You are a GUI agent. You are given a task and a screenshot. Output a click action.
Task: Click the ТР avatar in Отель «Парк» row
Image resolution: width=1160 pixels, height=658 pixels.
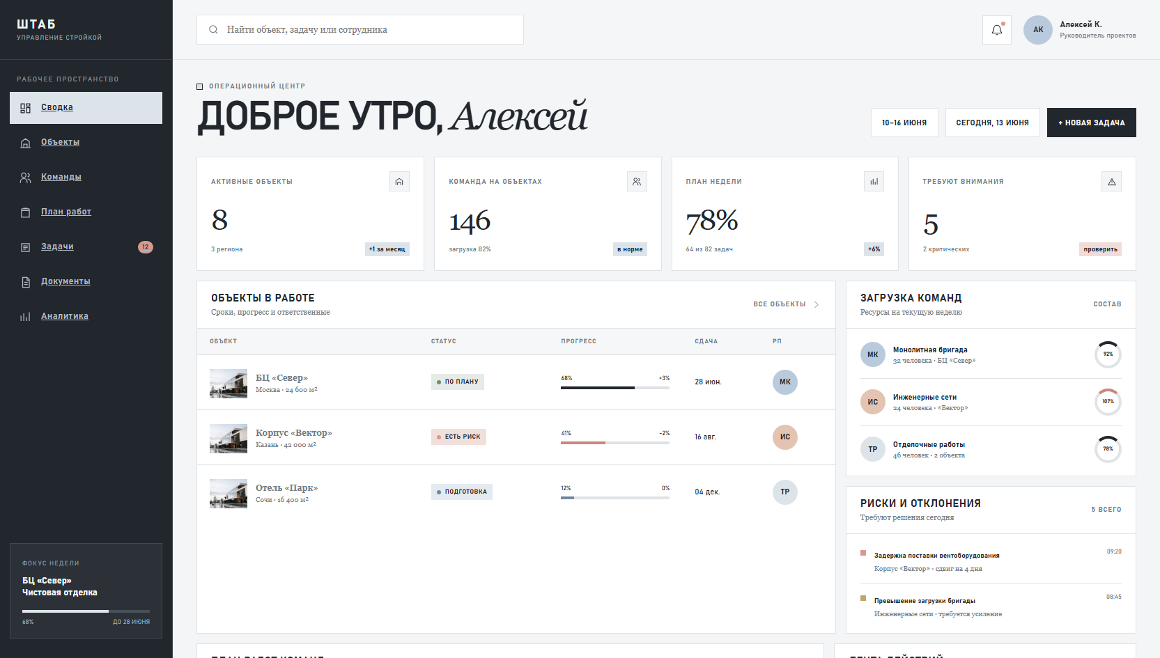[x=785, y=492]
